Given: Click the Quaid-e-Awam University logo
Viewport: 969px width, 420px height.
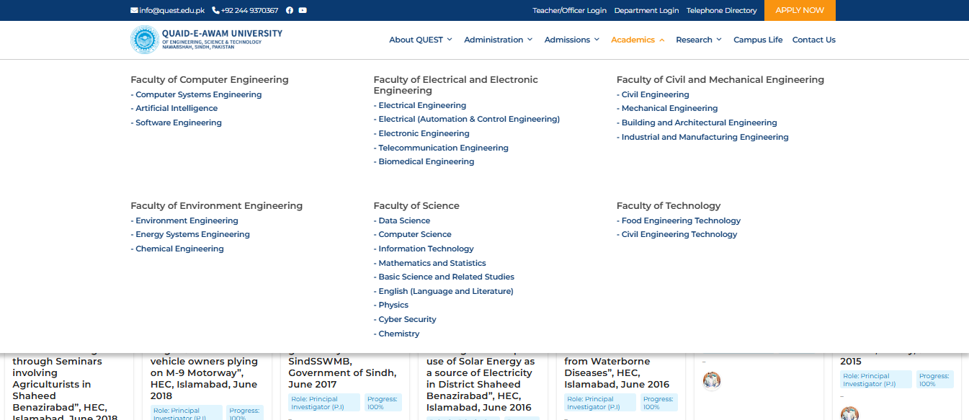Looking at the screenshot, I should point(145,40).
